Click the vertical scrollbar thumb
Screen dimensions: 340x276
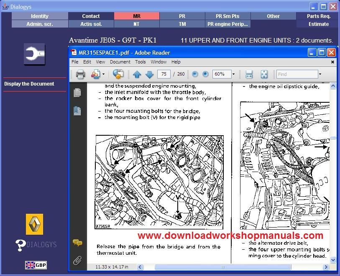[x=333, y=138]
